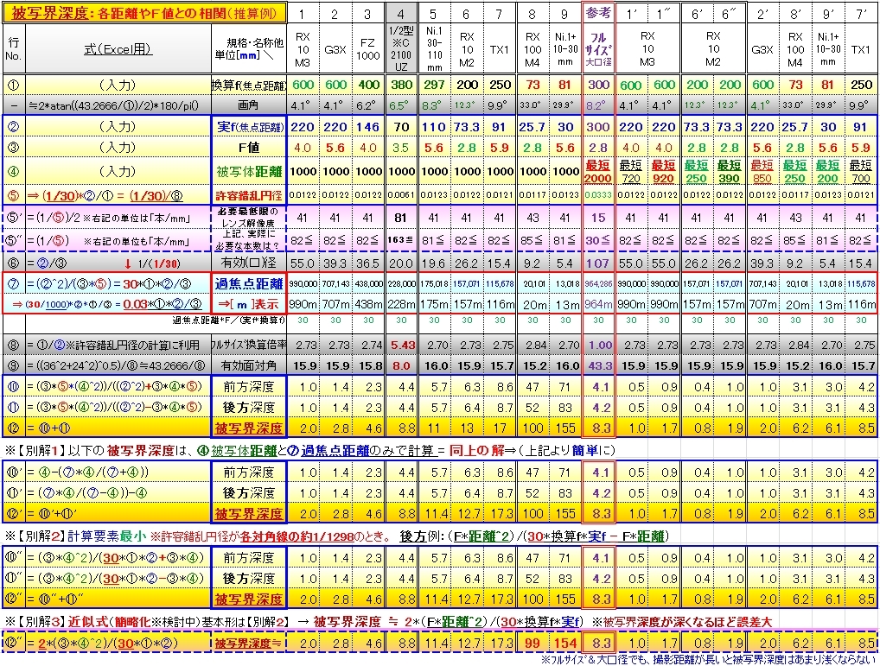Click the bottom footnote starting '※フルサイズ&大口径でも'

tap(708, 660)
